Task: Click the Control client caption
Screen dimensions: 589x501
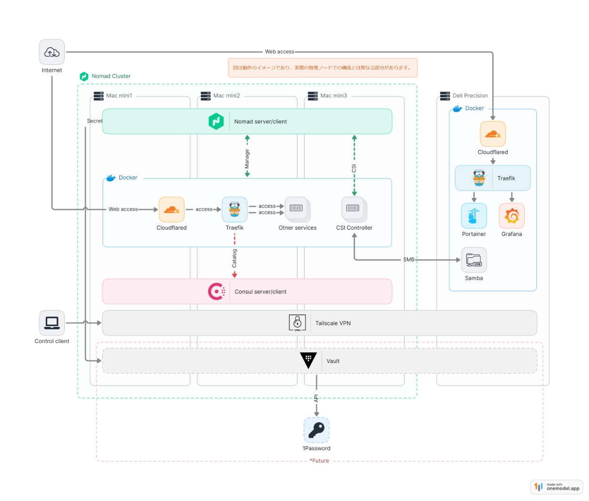Action: (x=52, y=341)
